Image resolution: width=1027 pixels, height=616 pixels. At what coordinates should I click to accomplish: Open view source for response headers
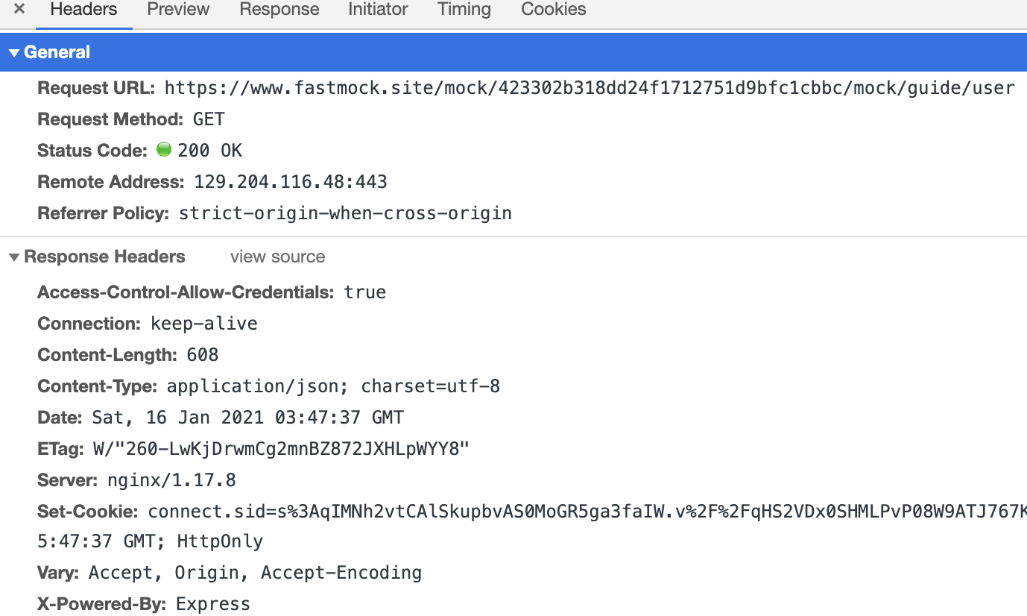point(277,257)
